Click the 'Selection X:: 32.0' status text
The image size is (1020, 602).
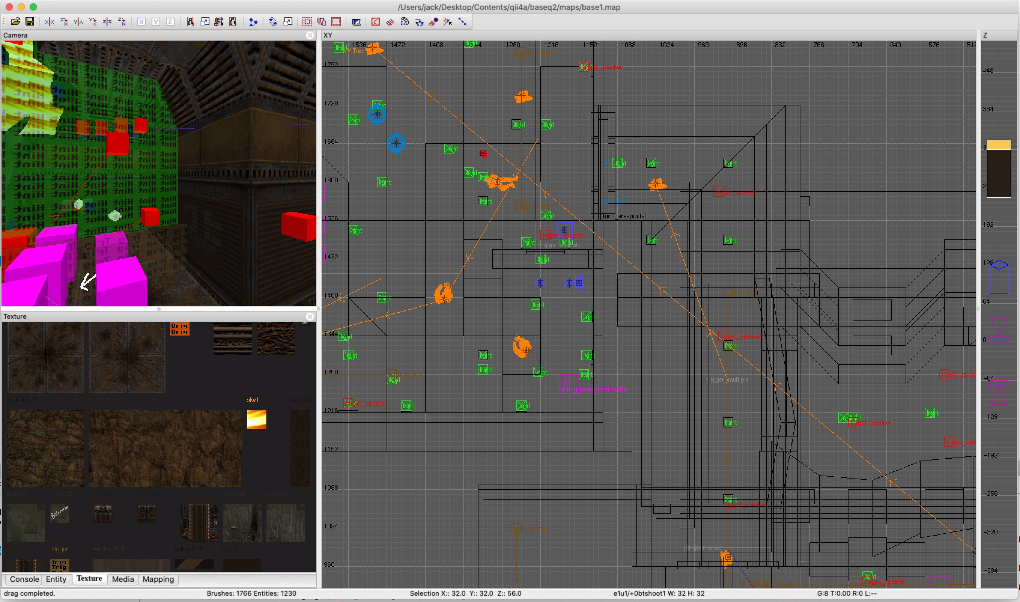coord(438,593)
